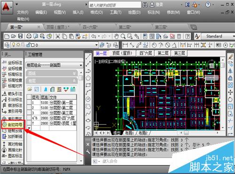Image resolution: width=235 pixels, height=174 pixels.
Task: Click 剖切符号 in the Tianzheng panel
Action: (13, 125)
